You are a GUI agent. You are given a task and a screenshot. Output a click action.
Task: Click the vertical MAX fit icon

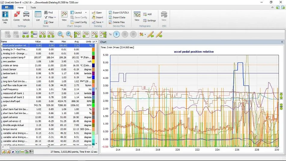[x=34, y=34]
